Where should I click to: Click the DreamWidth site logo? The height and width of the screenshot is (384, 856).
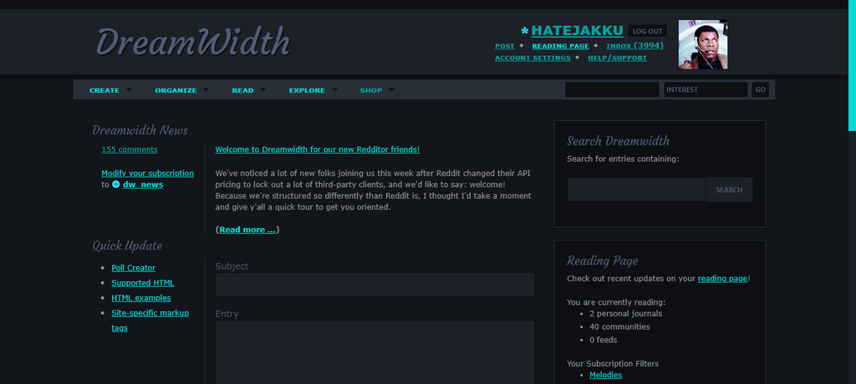pos(193,43)
